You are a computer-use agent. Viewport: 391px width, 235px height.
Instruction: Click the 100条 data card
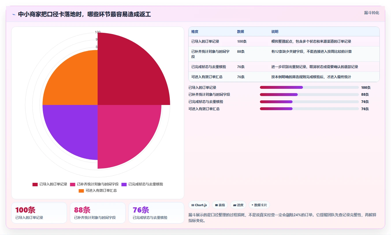[39, 213]
